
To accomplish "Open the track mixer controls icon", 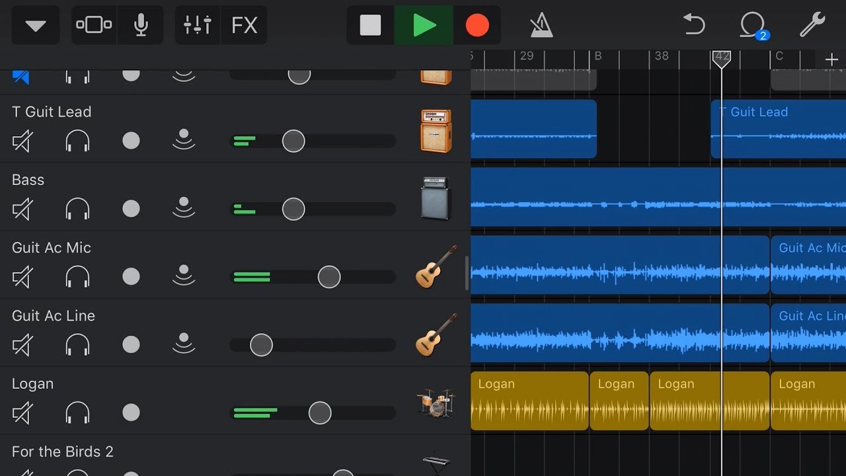I will (x=197, y=26).
